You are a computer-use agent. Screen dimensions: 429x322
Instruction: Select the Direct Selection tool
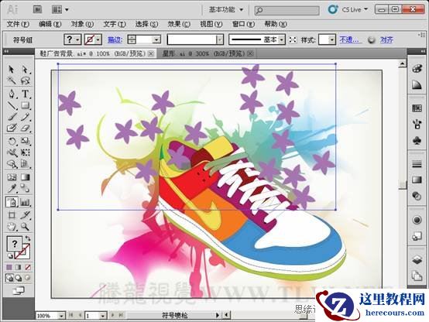click(x=26, y=69)
